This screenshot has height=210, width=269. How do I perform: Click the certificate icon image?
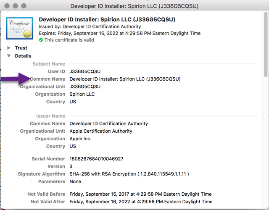20,29
